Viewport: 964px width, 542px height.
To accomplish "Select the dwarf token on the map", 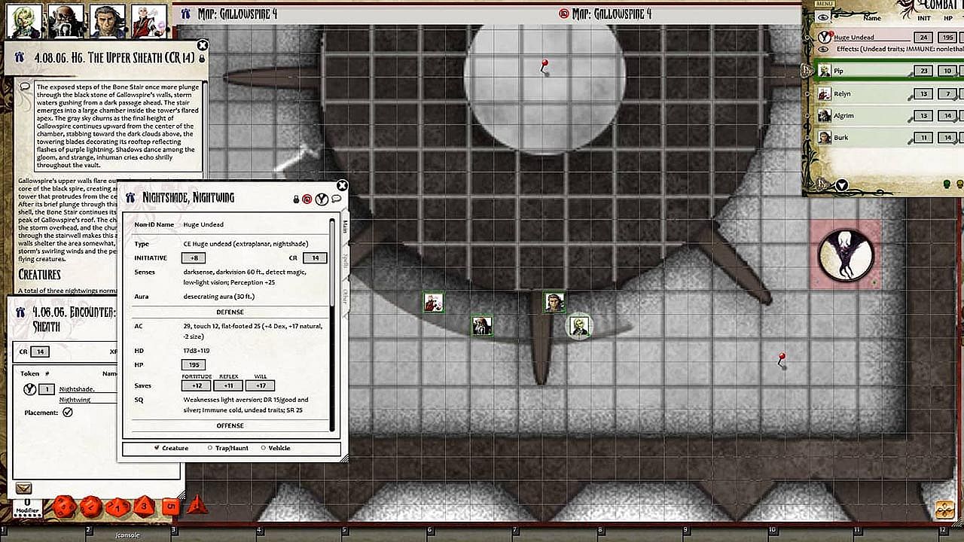I will pyautogui.click(x=482, y=326).
